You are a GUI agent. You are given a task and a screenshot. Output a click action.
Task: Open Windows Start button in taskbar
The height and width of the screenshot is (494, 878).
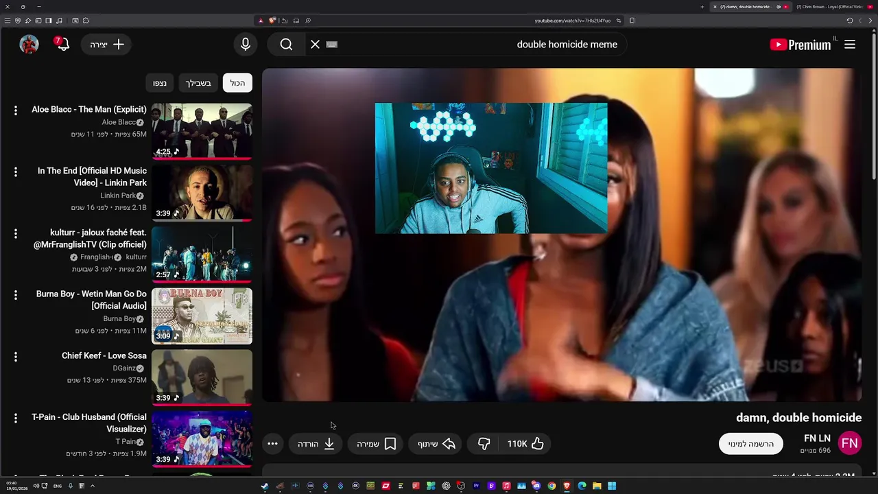tap(612, 486)
